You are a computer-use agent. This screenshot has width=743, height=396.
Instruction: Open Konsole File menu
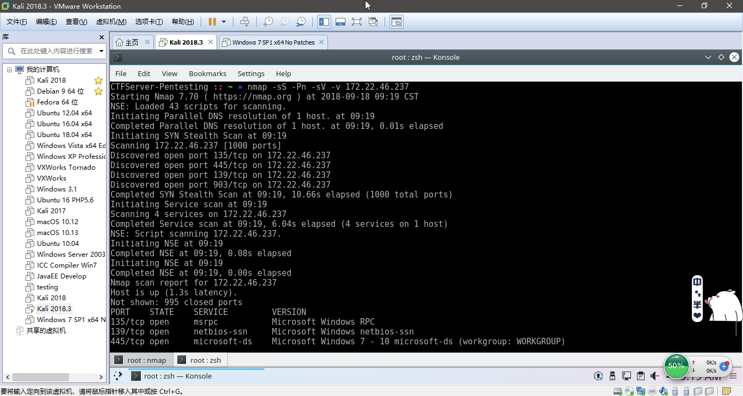pyautogui.click(x=121, y=73)
